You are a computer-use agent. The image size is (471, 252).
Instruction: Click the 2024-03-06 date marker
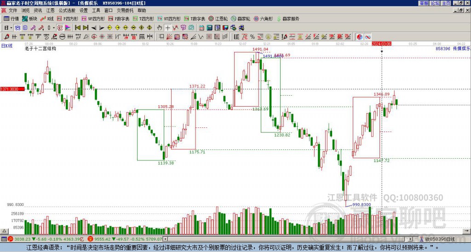(381, 44)
